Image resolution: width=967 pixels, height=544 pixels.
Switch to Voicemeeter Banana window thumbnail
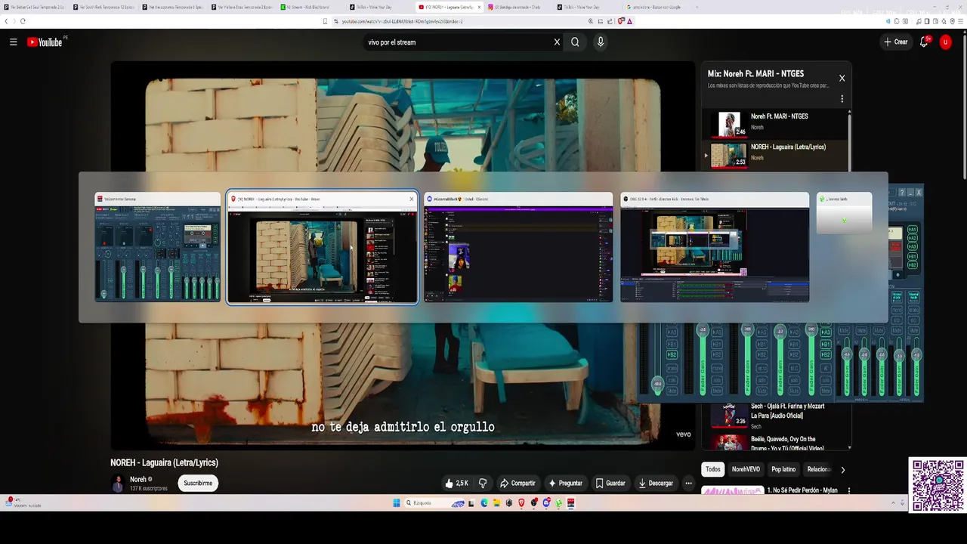pyautogui.click(x=157, y=247)
